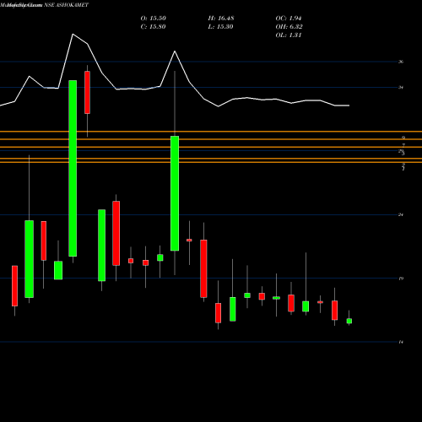Viewport: 422px width, 422px height.
Task: Click the 'OC: 1.94' value
Action: pyautogui.click(x=289, y=19)
